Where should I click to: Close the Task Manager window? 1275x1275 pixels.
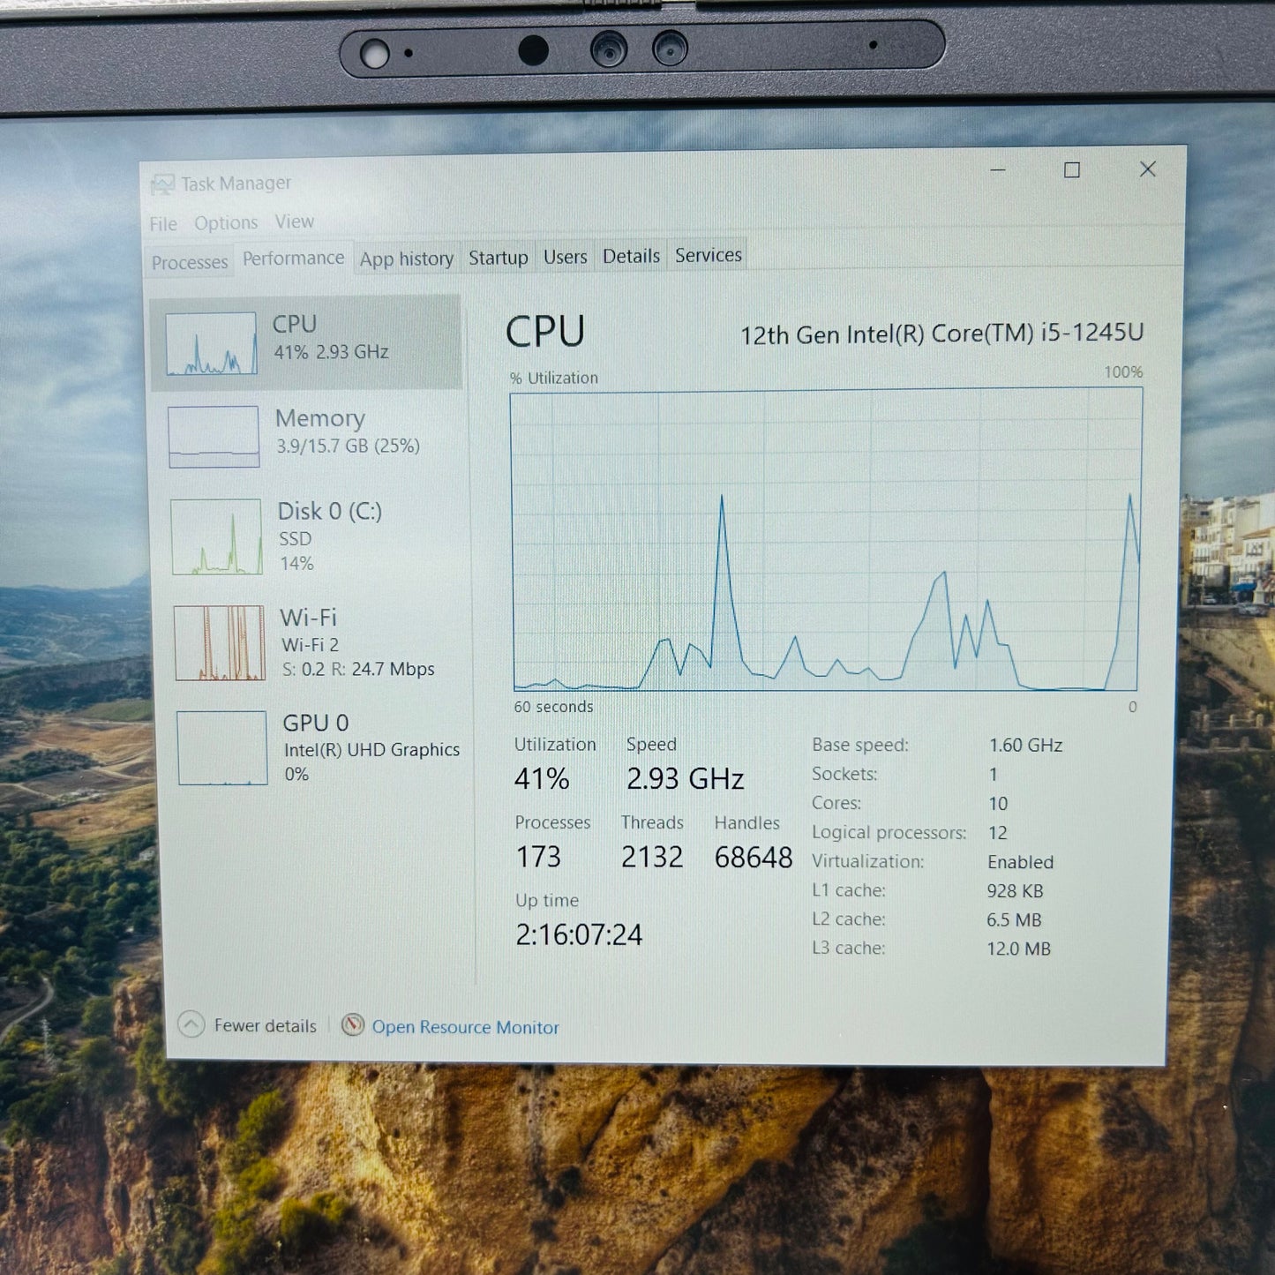pyautogui.click(x=1147, y=169)
